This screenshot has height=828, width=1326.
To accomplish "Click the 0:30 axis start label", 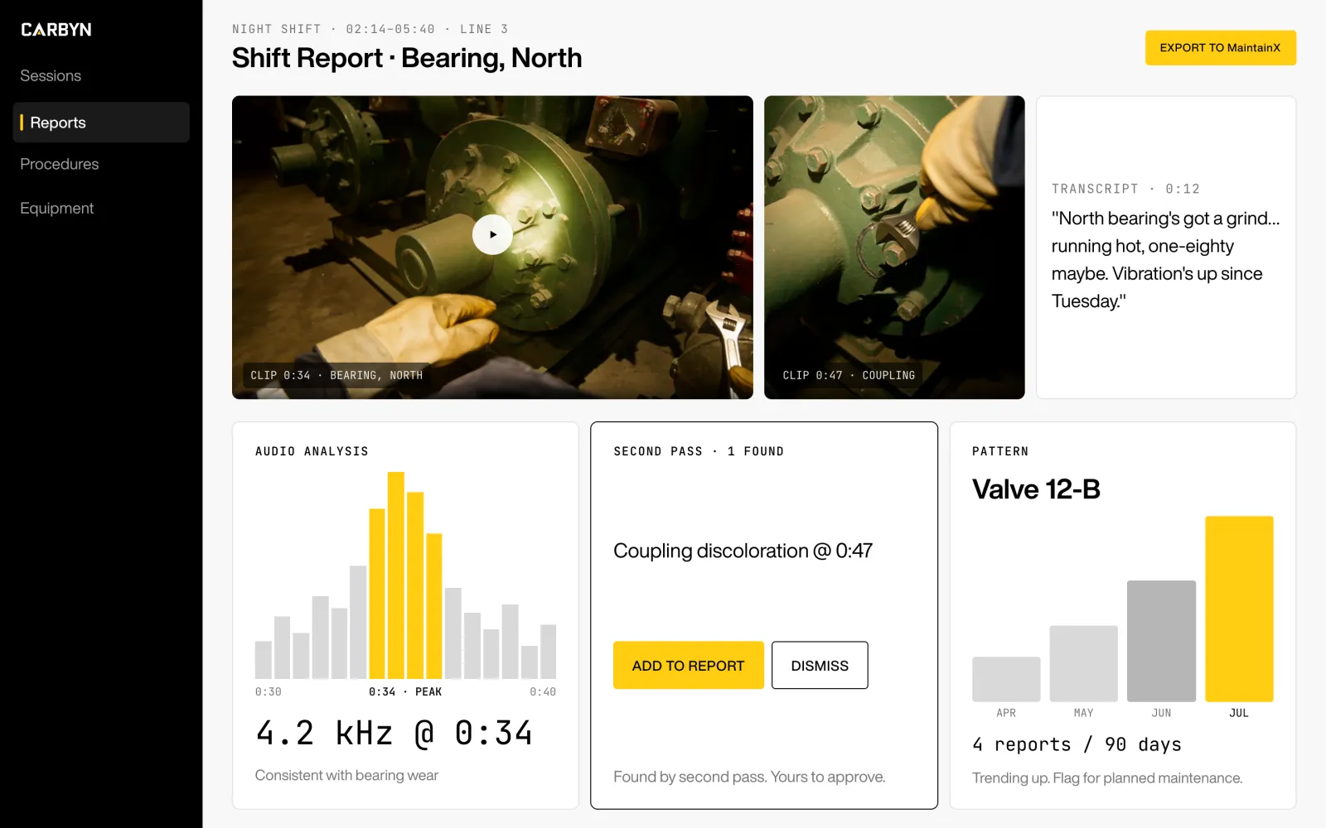I will click(x=269, y=691).
